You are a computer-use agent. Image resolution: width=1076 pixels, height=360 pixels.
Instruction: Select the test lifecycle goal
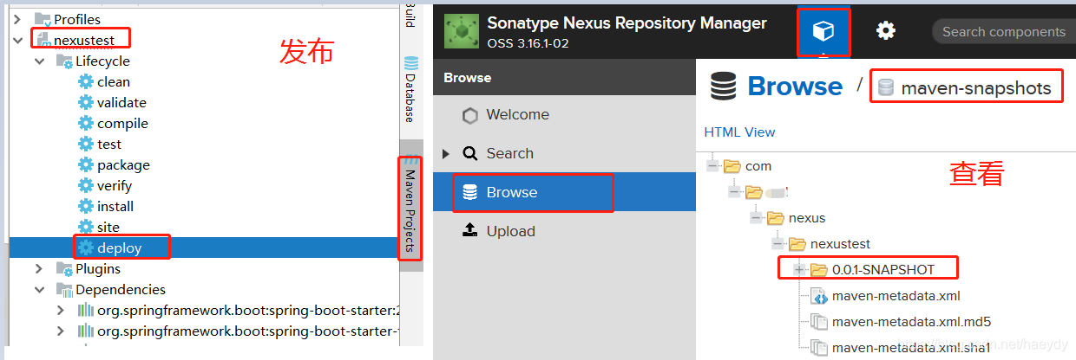(x=109, y=144)
